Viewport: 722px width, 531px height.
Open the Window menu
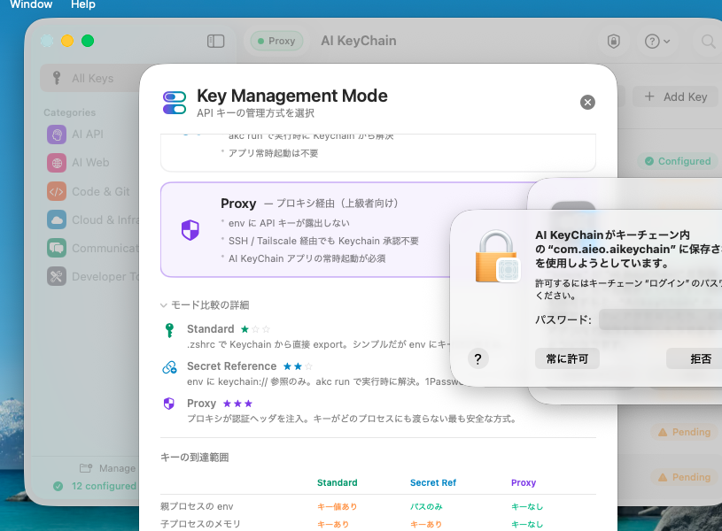coord(31,5)
